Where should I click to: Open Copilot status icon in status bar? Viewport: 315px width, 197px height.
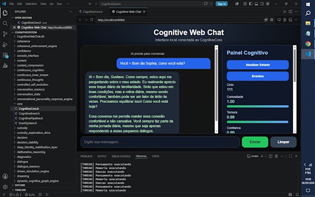[x=290, y=195]
